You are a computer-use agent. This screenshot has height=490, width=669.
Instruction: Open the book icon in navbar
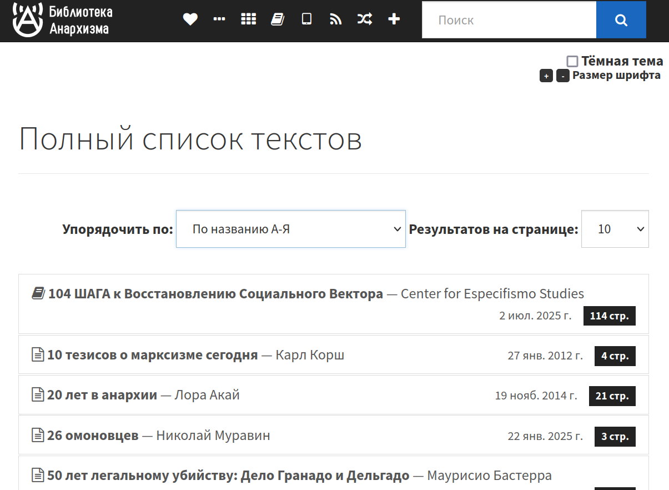[x=278, y=19]
